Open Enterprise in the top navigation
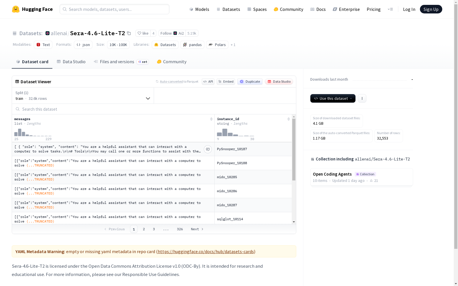Viewport: 458px width, 286px height. [346, 9]
